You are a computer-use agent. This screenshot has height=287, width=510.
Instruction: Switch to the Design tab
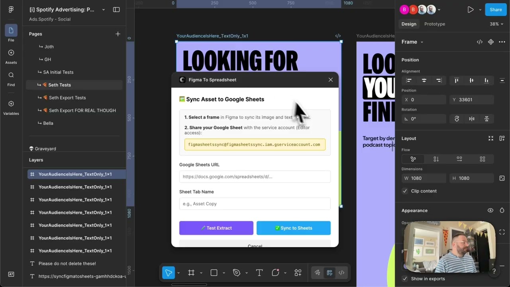(409, 24)
